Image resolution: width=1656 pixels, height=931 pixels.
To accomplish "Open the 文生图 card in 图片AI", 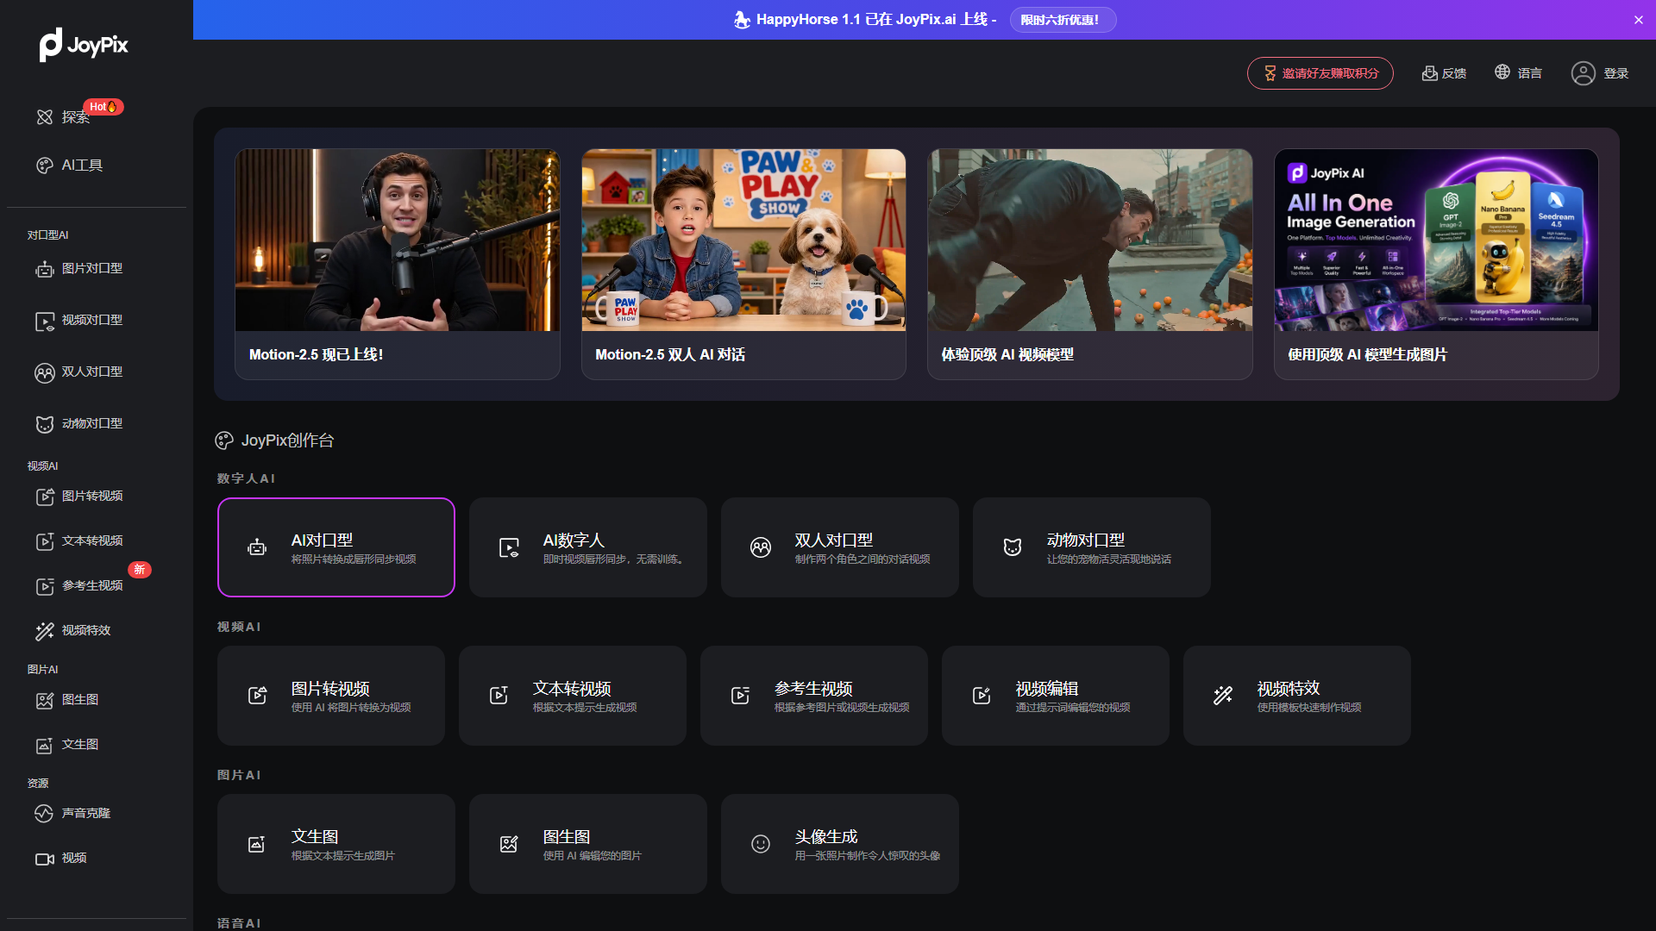I will point(336,844).
